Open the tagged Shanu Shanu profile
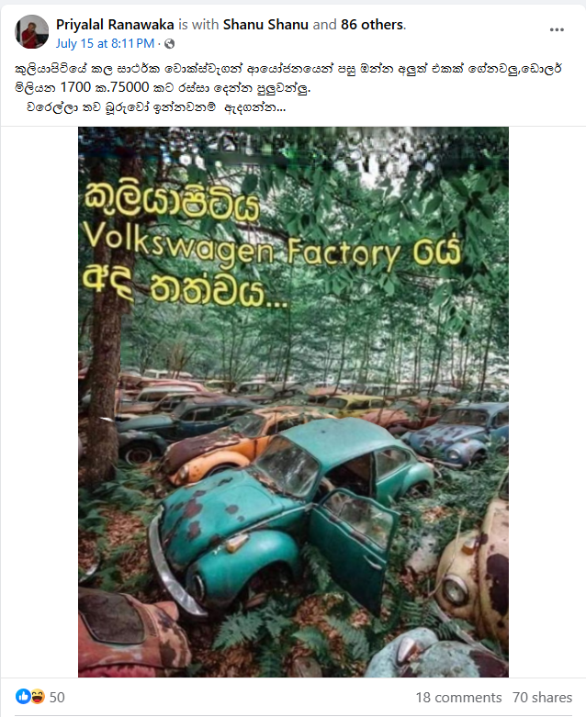The width and height of the screenshot is (586, 717). click(x=265, y=24)
